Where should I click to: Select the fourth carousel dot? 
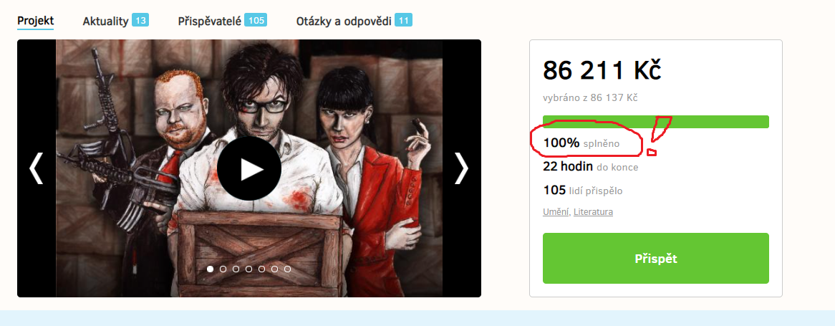(x=248, y=269)
